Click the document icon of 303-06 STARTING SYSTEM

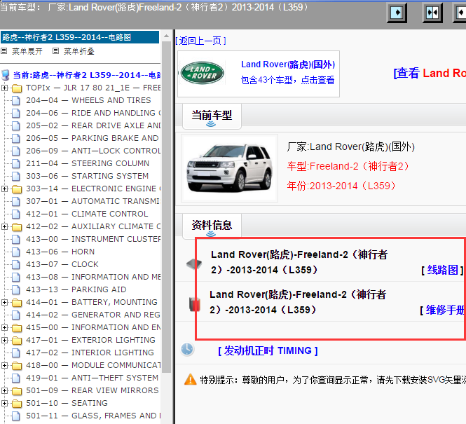click(16, 177)
